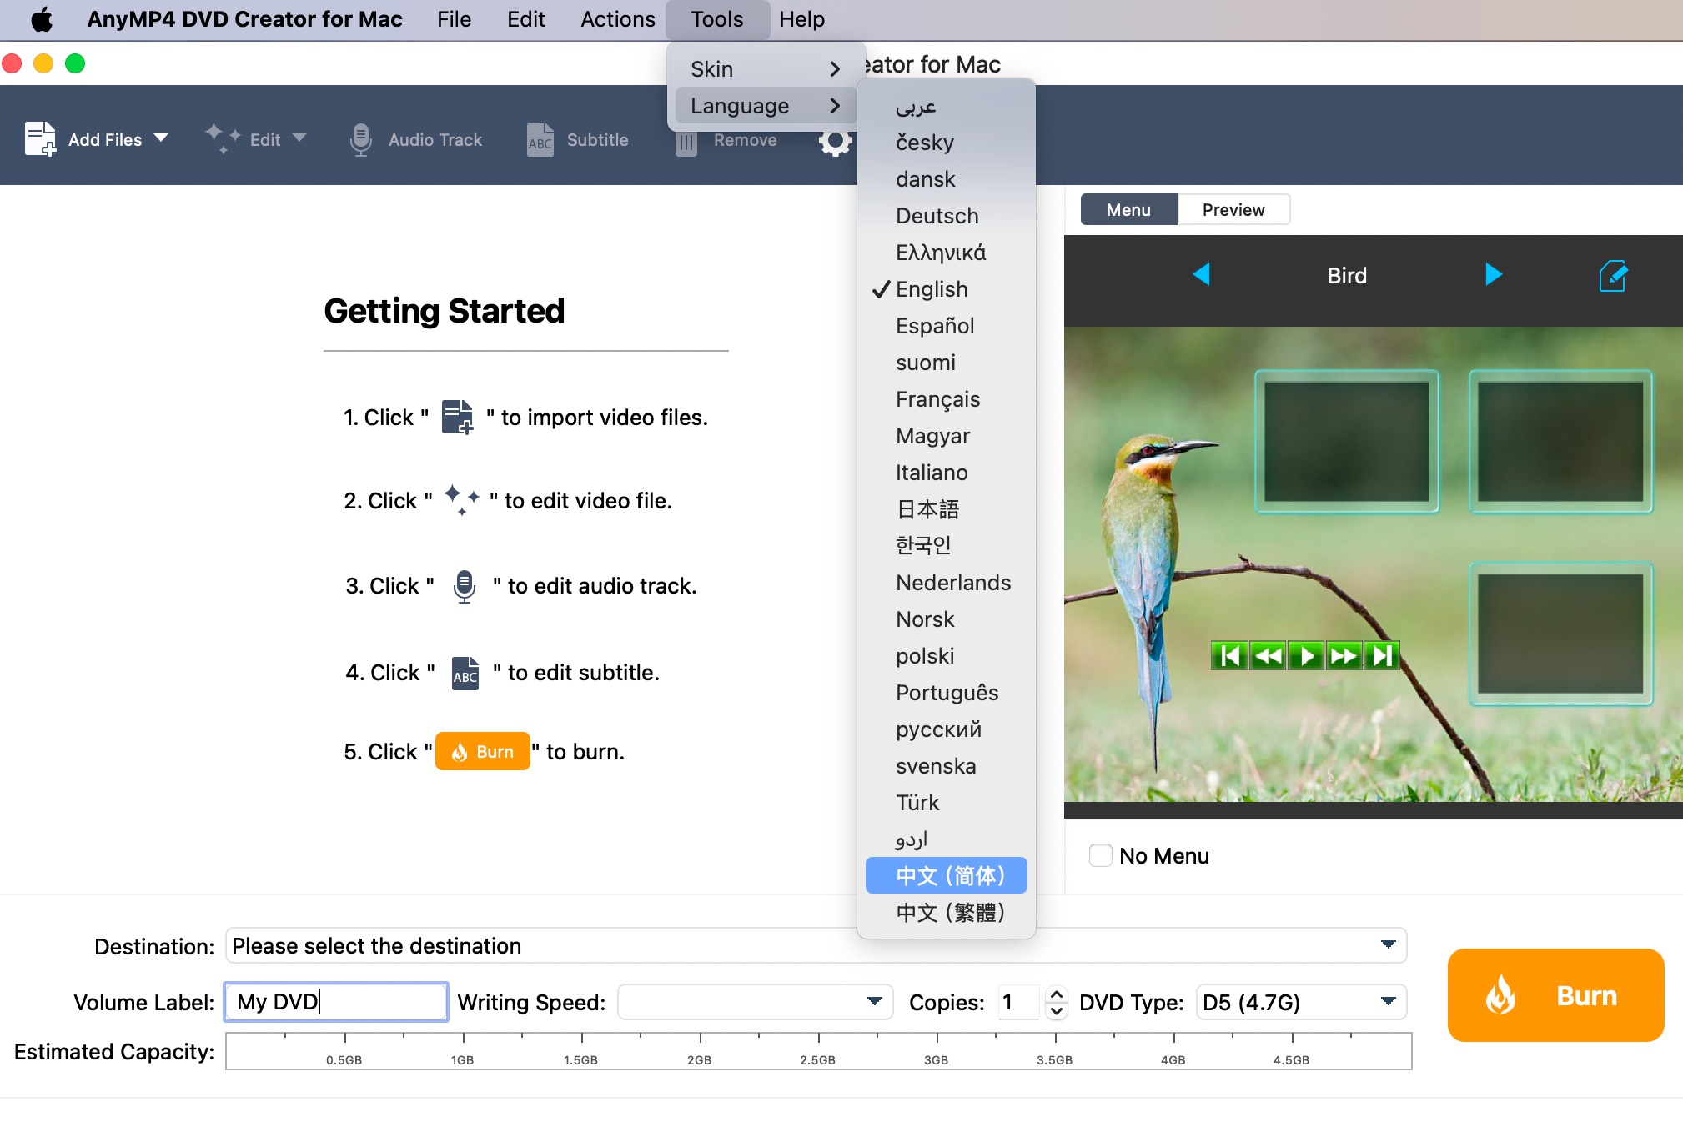
Task: Enable the No Menu checkbox
Action: click(x=1101, y=855)
